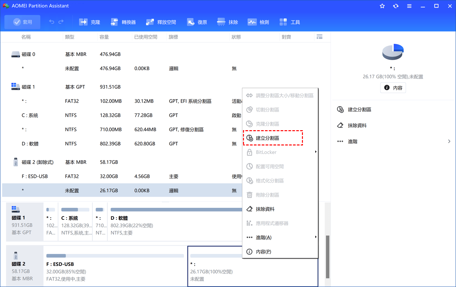456x287 pixels.
Task: Select the C : 系統 block in disk map
Action: click(75, 222)
